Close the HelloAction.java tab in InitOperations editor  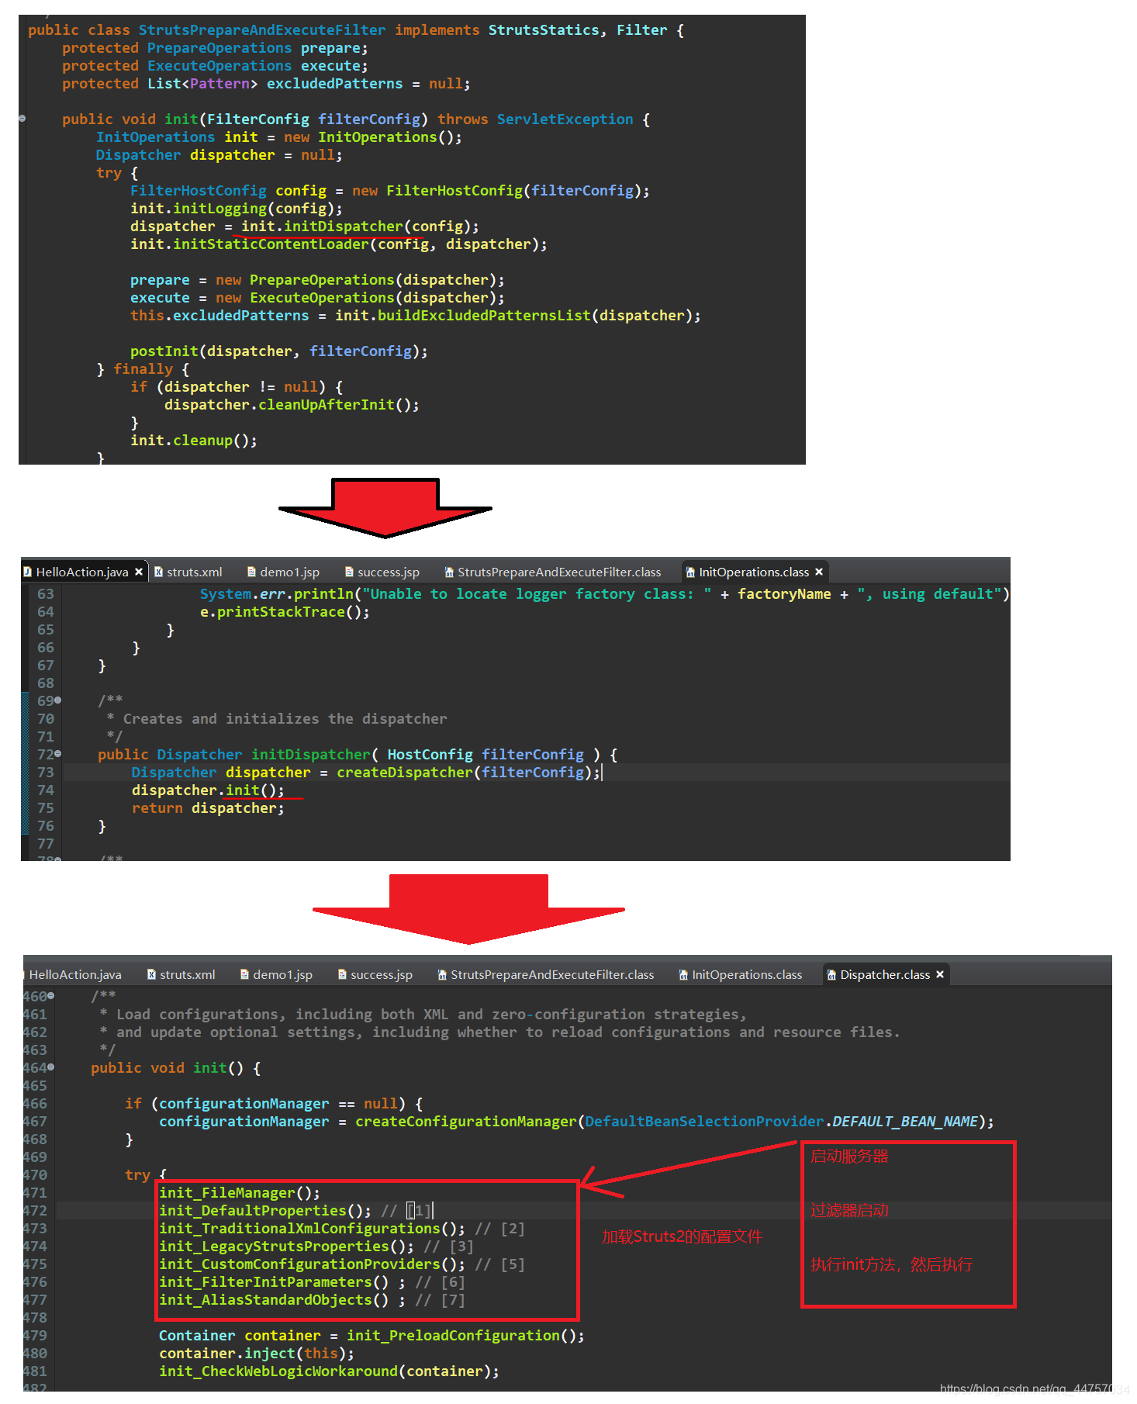139,572
